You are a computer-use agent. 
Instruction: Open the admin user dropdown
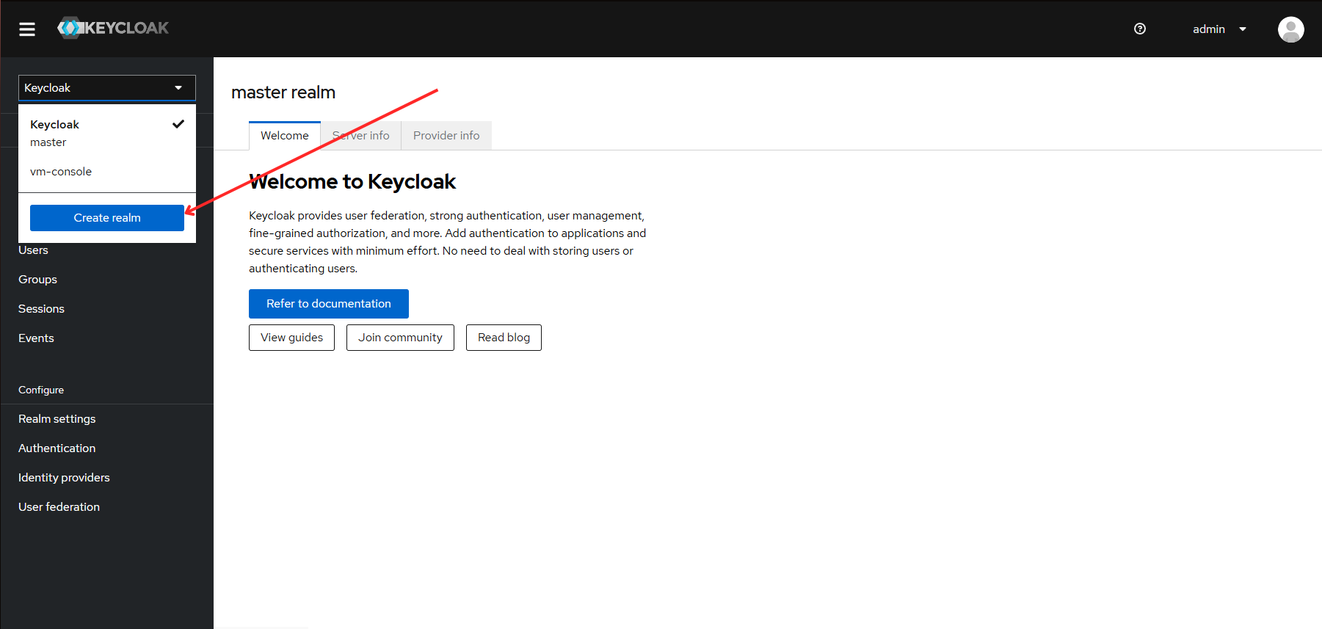coord(1219,29)
